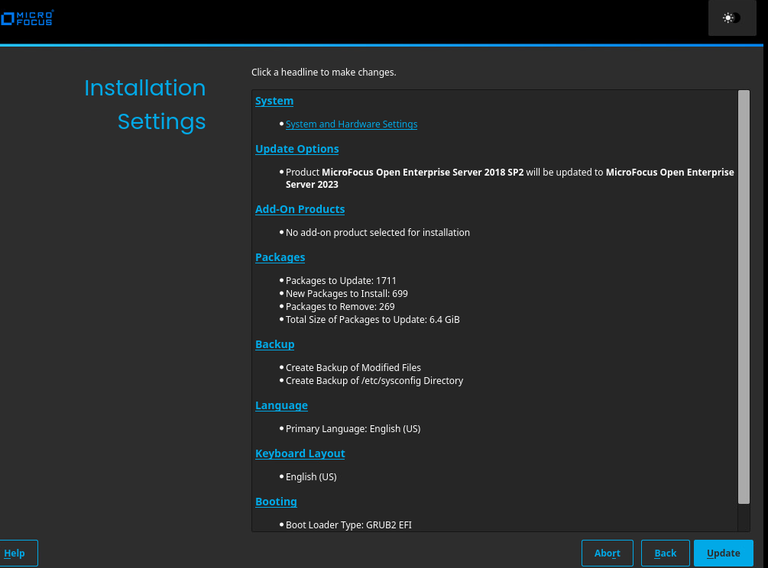Open the Language headline

pos(281,405)
